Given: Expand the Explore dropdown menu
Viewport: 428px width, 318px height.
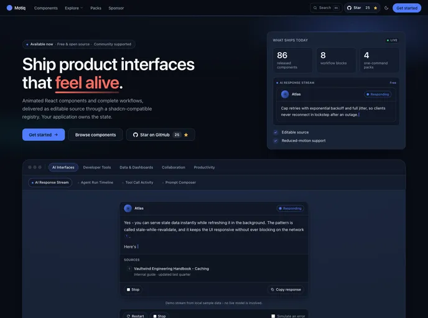Looking at the screenshot, I should point(73,8).
